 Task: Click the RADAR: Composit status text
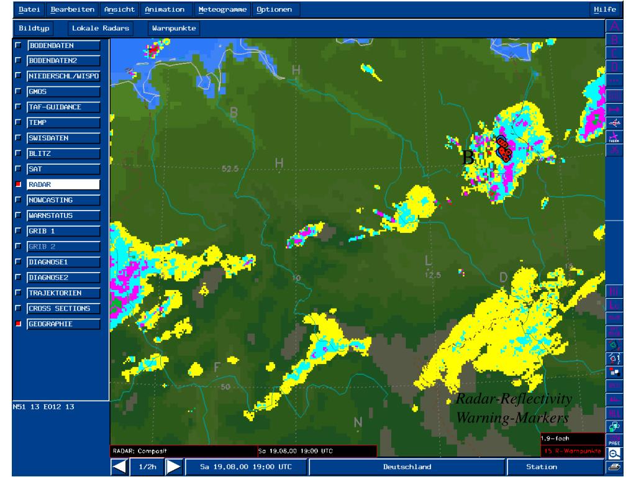[x=140, y=451]
